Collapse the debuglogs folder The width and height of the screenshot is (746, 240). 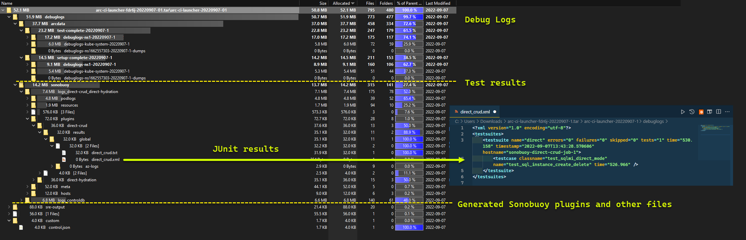tap(9, 17)
